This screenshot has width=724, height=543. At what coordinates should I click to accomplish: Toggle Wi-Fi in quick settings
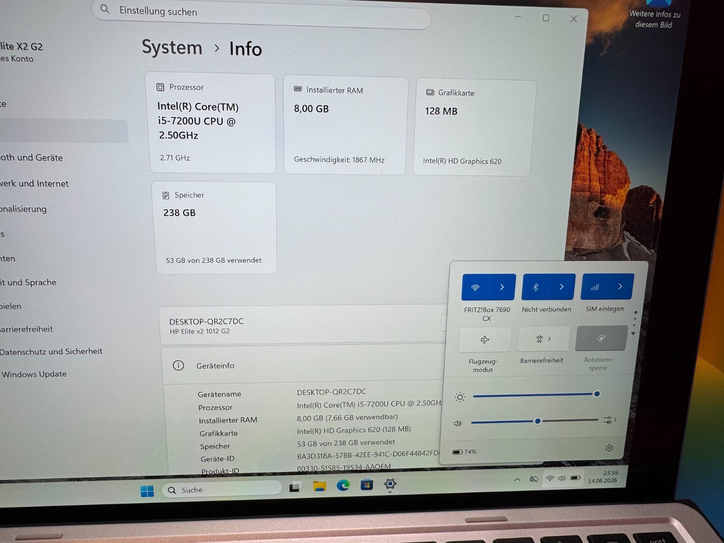point(475,287)
